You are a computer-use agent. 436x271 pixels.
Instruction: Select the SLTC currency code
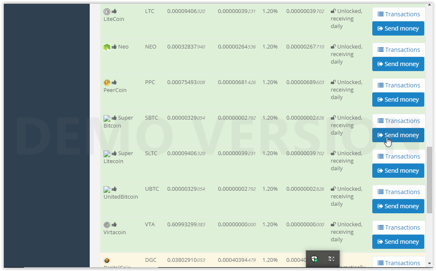click(x=151, y=153)
